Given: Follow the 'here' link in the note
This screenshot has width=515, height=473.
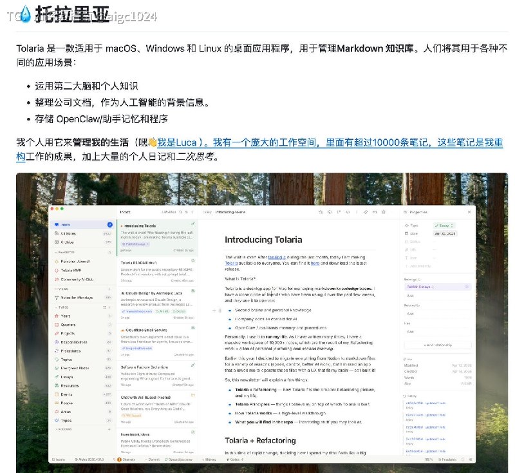Looking at the screenshot, I should [315, 264].
